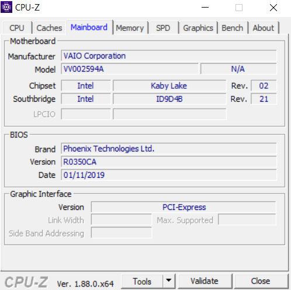Click the BIOS Date field
This screenshot has height=290, width=291.
tap(169, 175)
